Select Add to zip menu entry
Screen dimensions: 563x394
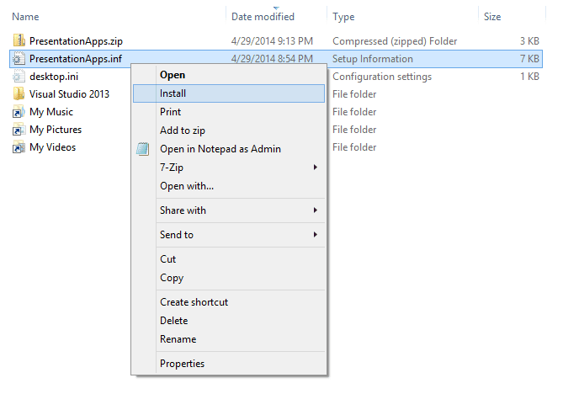[x=183, y=130]
